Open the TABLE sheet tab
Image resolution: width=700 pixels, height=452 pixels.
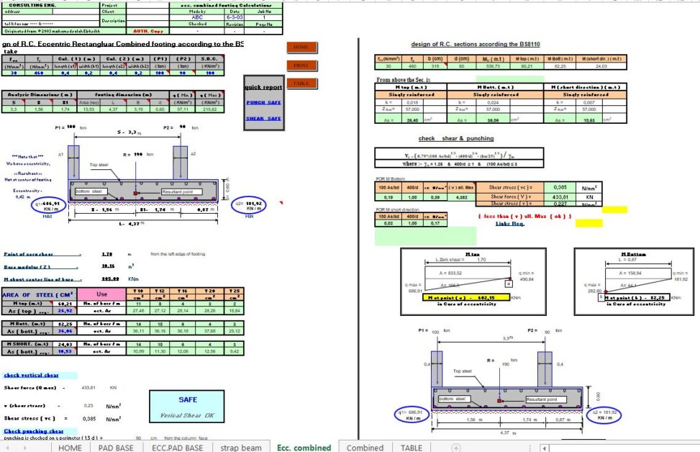click(412, 448)
